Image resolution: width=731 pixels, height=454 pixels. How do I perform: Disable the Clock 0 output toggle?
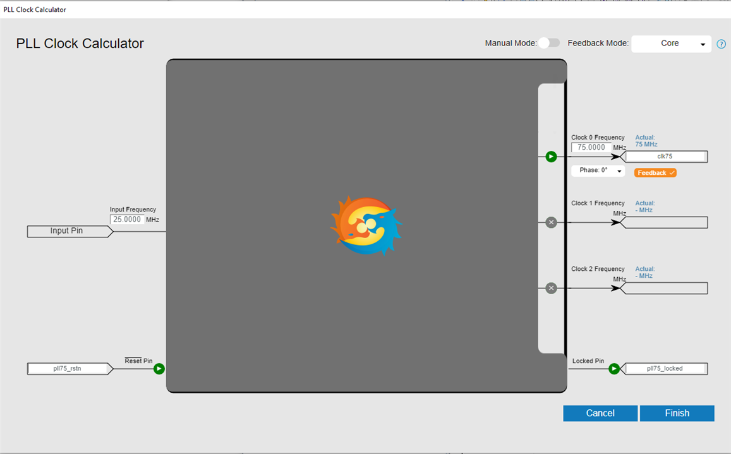click(x=551, y=157)
